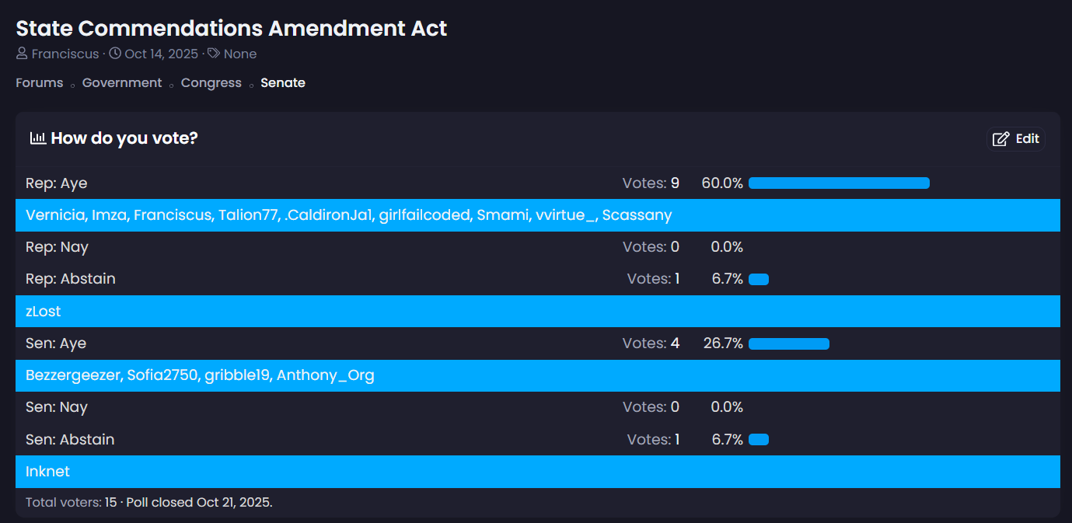Select the Sen: Nay poll option
Screen dimensions: 1072x523
tap(57, 407)
